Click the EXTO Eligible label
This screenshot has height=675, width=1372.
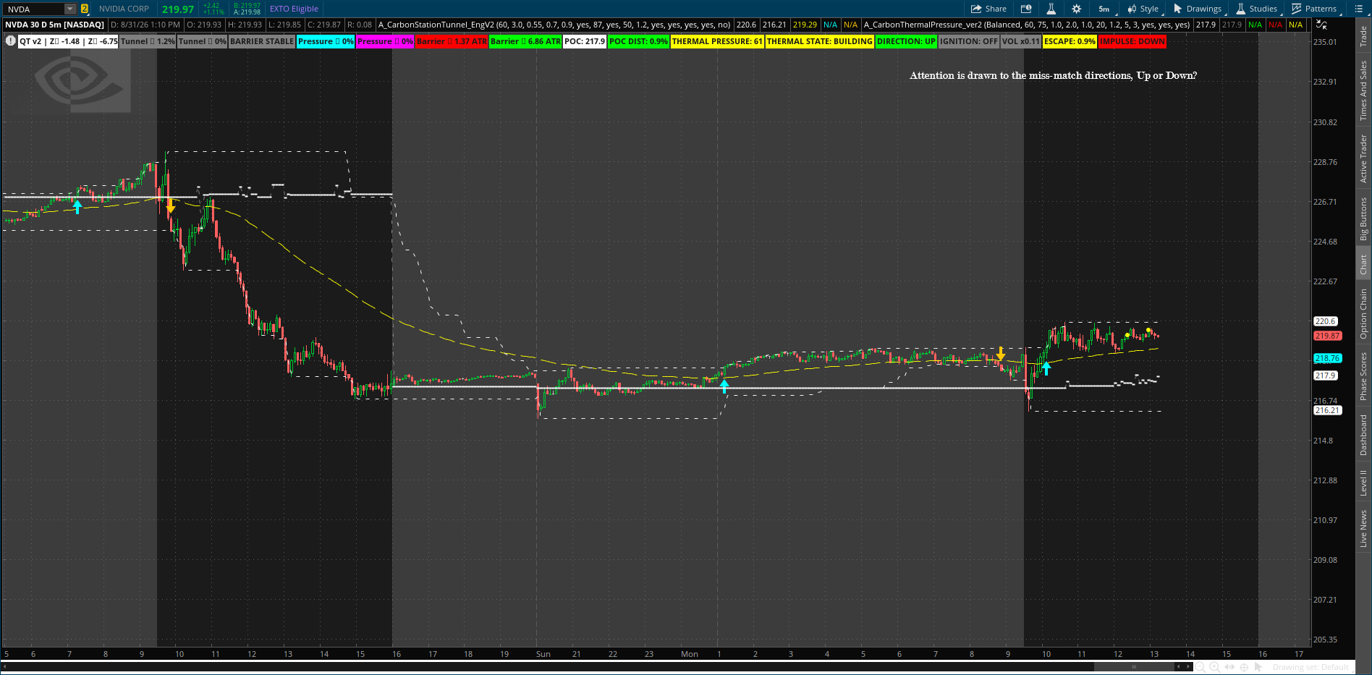point(294,9)
